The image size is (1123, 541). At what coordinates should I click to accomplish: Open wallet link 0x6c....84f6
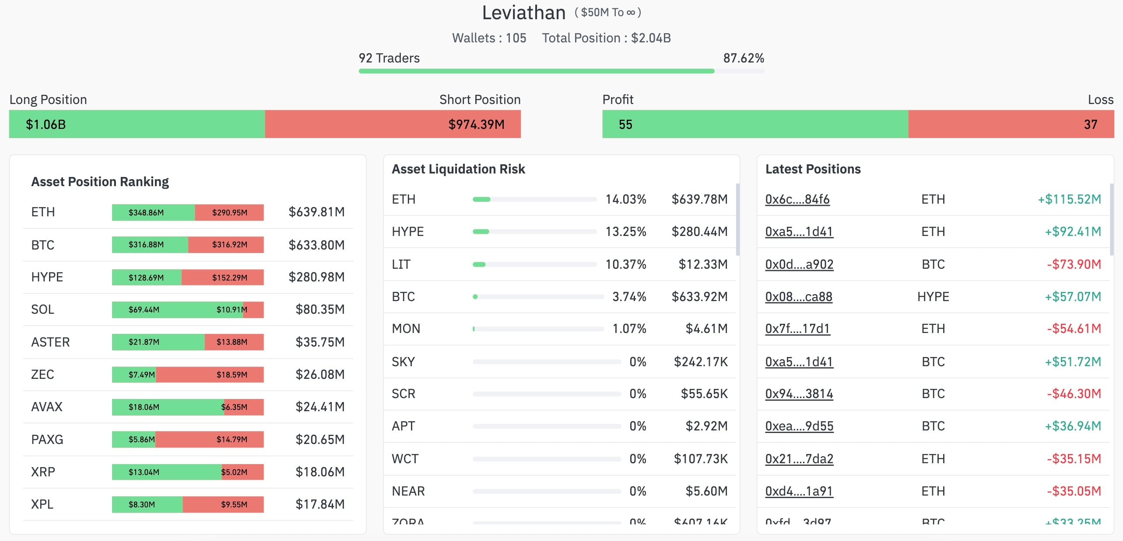pos(797,199)
